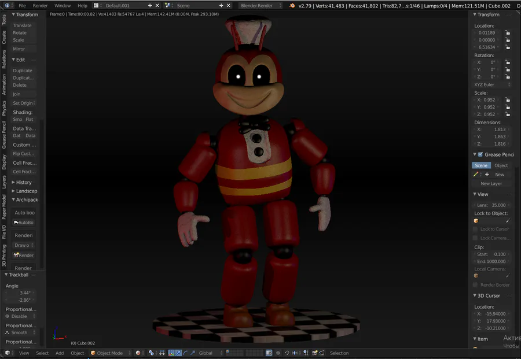Click the proportional editing circle icon
Viewport: 521px width, 359px height.
[x=278, y=353]
